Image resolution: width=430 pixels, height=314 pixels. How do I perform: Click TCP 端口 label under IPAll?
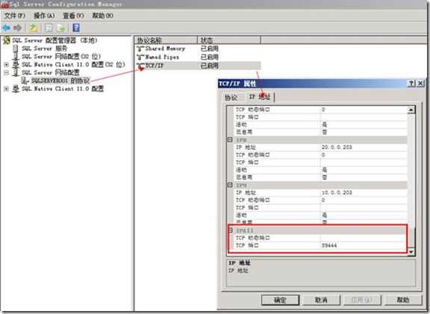coord(247,245)
